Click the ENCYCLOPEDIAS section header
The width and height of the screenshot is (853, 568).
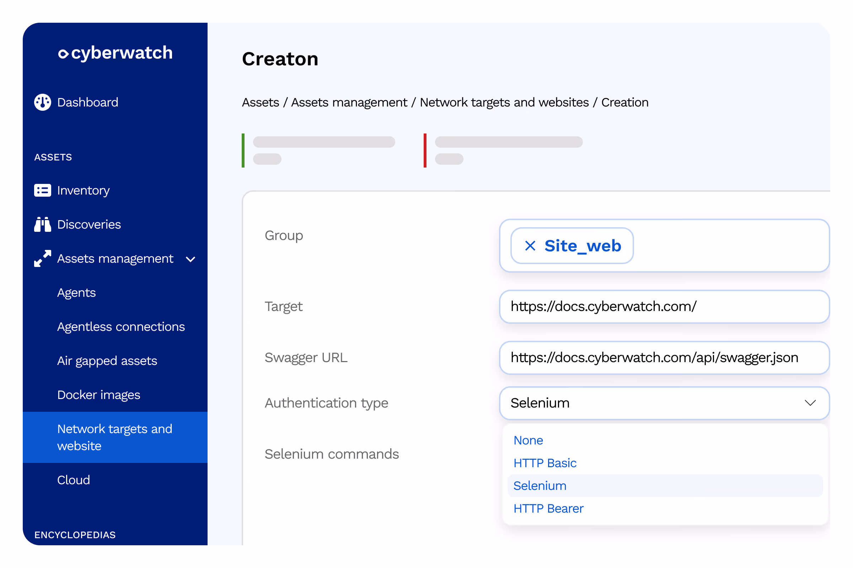[75, 535]
